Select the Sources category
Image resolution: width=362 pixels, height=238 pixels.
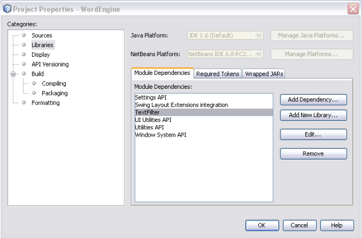pos(42,36)
